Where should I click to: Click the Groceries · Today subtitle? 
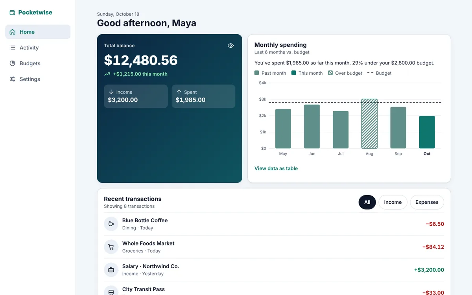[141, 251]
